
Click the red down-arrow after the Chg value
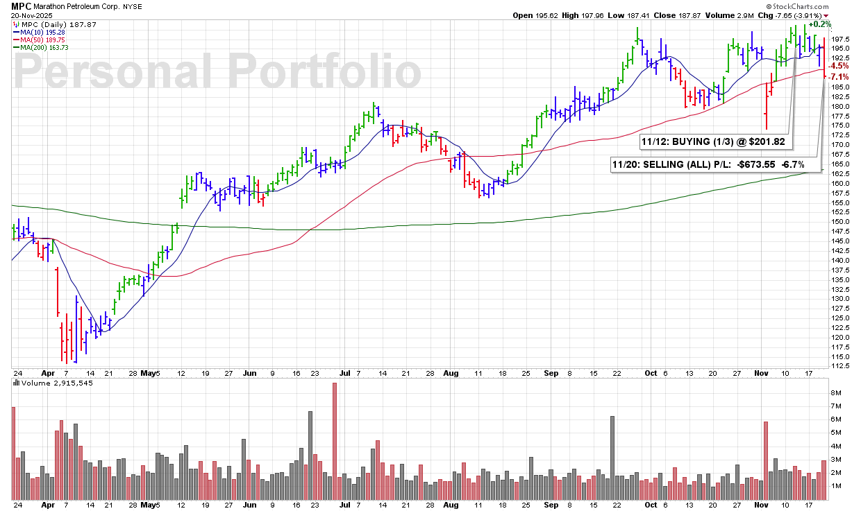[826, 15]
